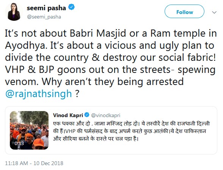This screenshot has height=170, width=223.
Task: Click the tweet line starting with 'divide the country'
Action: pos(110,58)
